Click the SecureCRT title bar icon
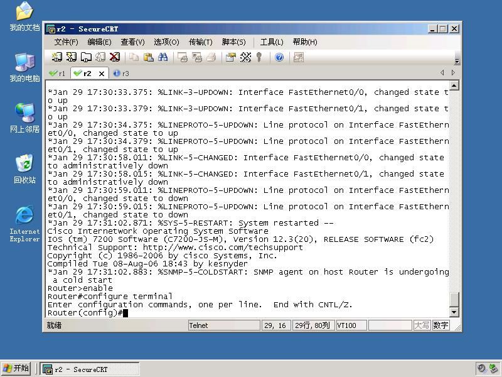The image size is (502, 377). click(51, 29)
